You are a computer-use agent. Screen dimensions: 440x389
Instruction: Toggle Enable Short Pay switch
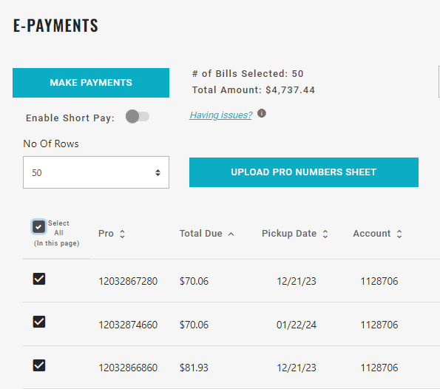(x=138, y=116)
